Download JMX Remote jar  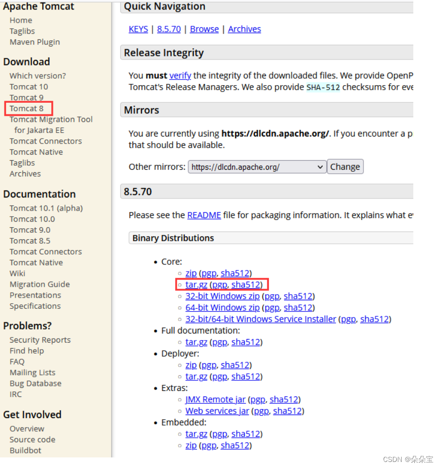[215, 399]
